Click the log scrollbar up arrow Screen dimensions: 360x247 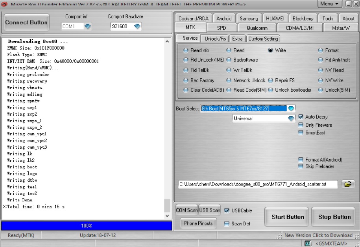click(167, 42)
